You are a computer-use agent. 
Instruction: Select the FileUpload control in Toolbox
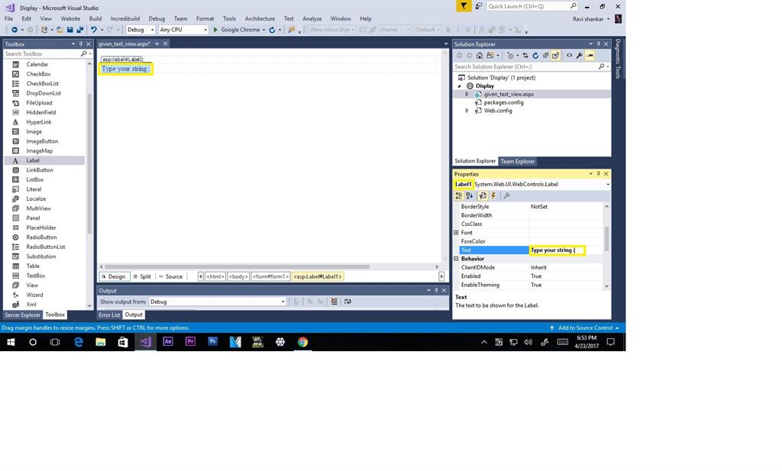pos(39,102)
